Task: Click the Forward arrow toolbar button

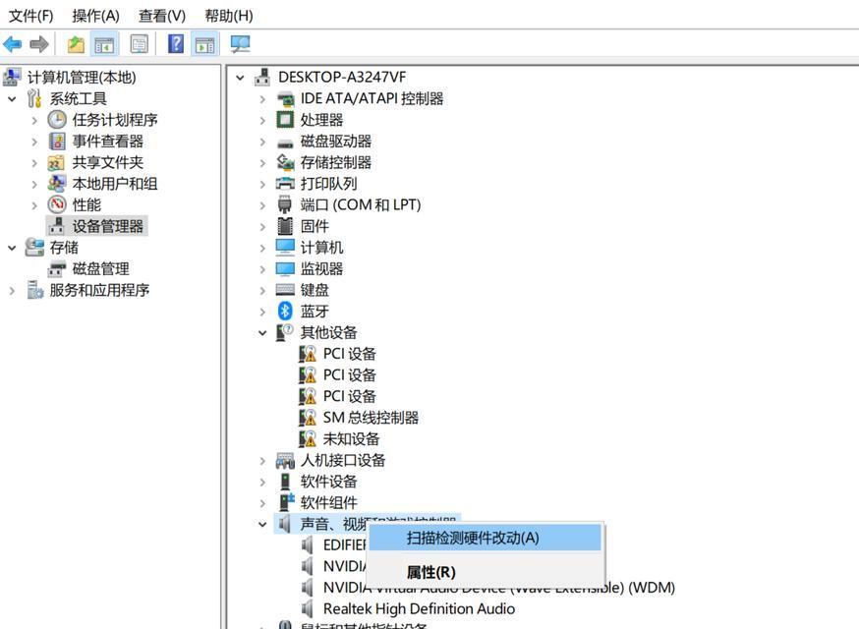Action: click(x=39, y=44)
